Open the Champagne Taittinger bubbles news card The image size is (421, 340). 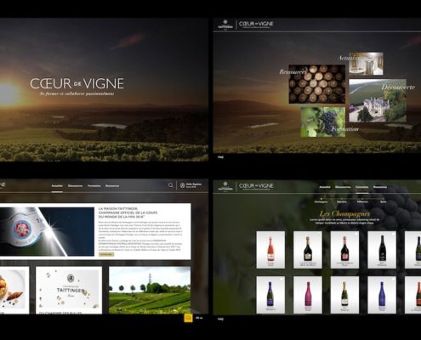69,290
